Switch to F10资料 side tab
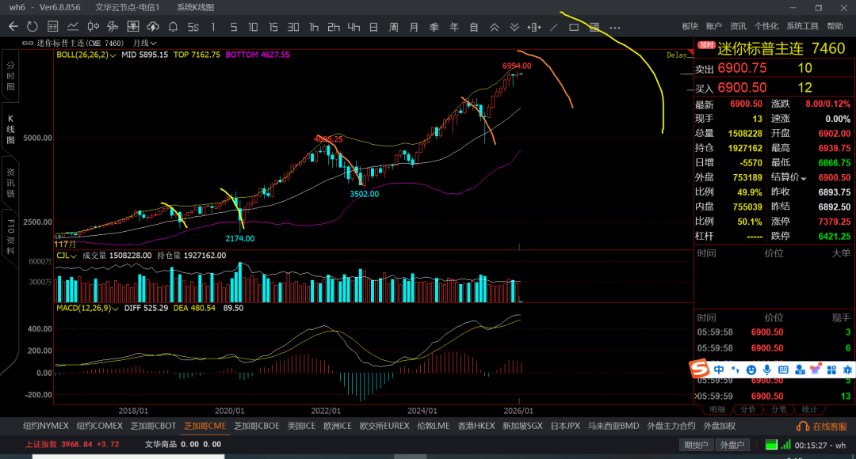 click(x=10, y=237)
